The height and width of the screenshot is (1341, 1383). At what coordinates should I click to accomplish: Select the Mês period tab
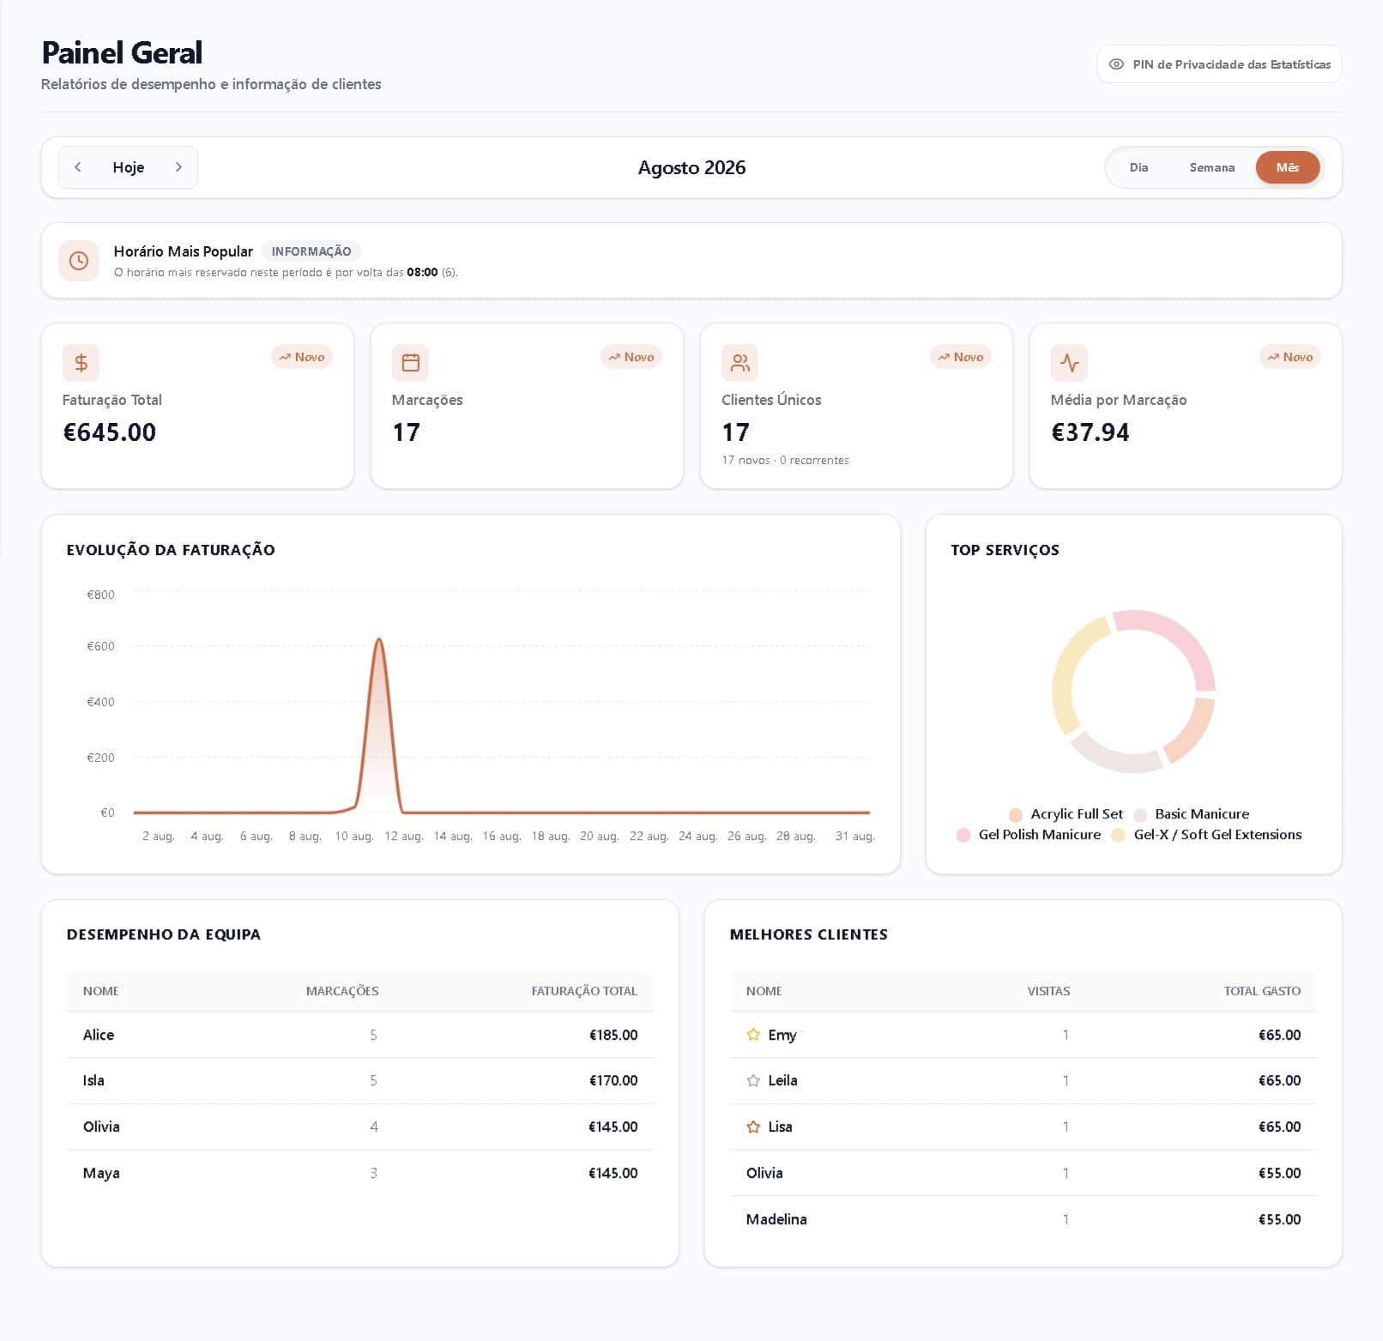pyautogui.click(x=1287, y=167)
